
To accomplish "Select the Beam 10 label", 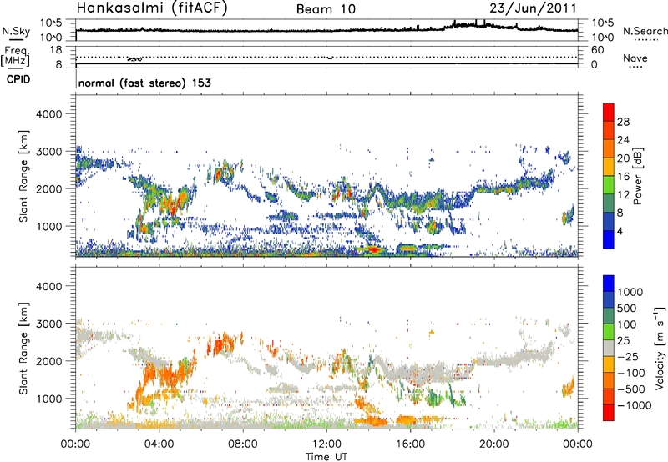I will tap(326, 9).
